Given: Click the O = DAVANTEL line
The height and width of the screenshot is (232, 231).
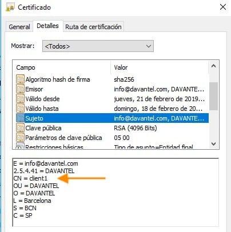Looking at the screenshot, I should pyautogui.click(x=34, y=193).
